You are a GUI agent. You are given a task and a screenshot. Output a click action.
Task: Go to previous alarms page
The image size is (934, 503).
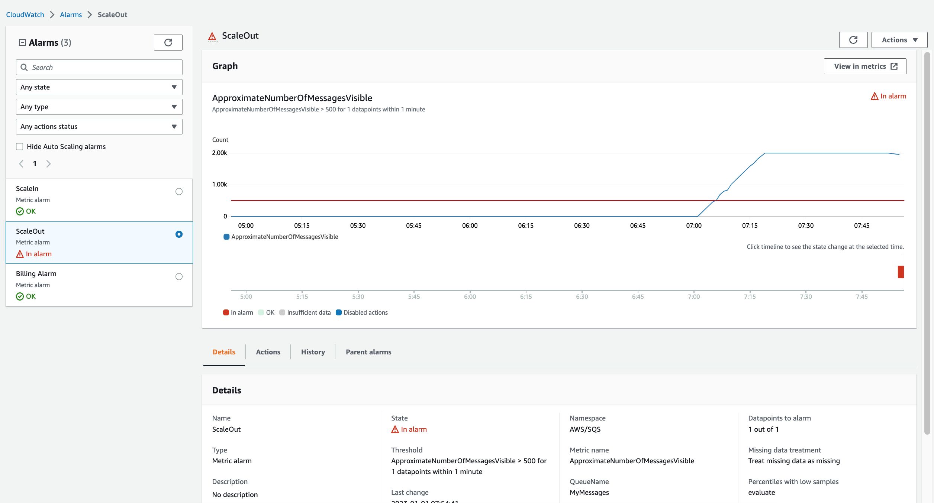click(x=21, y=164)
